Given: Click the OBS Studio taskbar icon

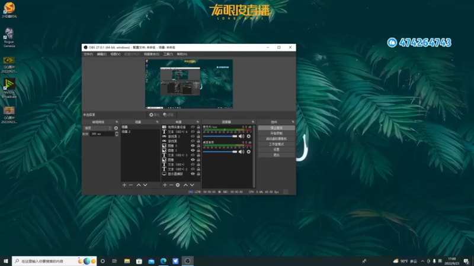Looking at the screenshot, I should point(187,261).
